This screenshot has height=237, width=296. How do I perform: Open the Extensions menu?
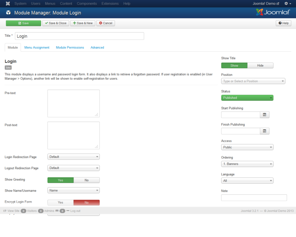(x=110, y=4)
